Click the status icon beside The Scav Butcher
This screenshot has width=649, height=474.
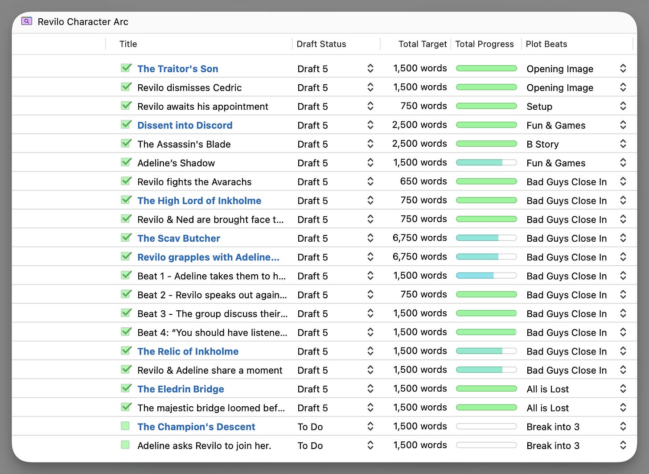(126, 238)
